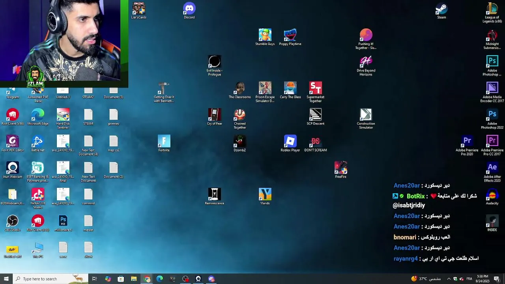505x284 pixels.
Task: Open the taskbar clock and calendar
Action: (483, 279)
